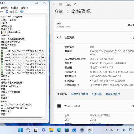Launch Microsoft Edge from the taskbar
The height and width of the screenshot is (134, 134).
pyautogui.click(x=59, y=130)
